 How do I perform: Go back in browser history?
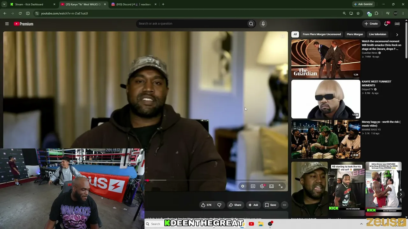(5, 13)
